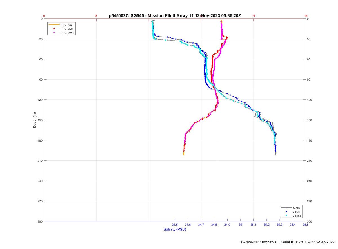Click the 35.4 salinity tick label
This screenshot has width=338, height=249.
293,225
